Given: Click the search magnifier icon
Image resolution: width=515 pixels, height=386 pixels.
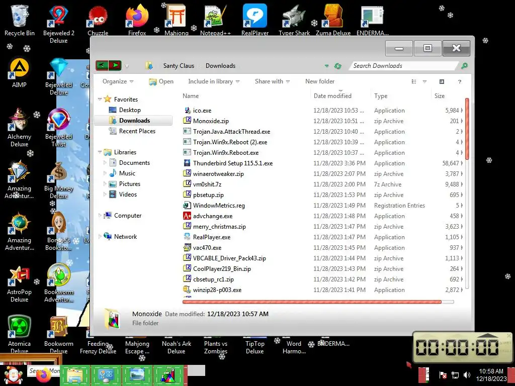Looking at the screenshot, I should pyautogui.click(x=464, y=66).
